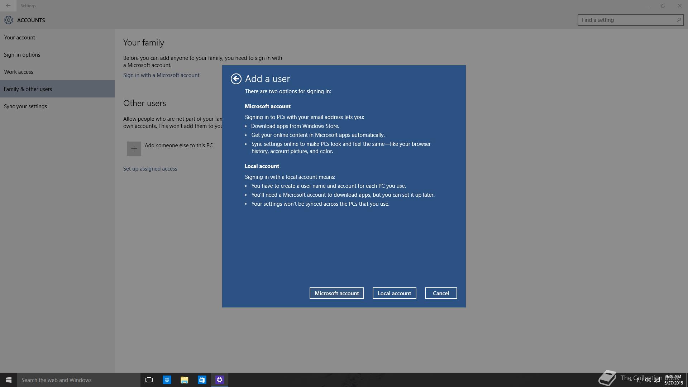Click the Settings gear in taskbar

[x=219, y=380]
